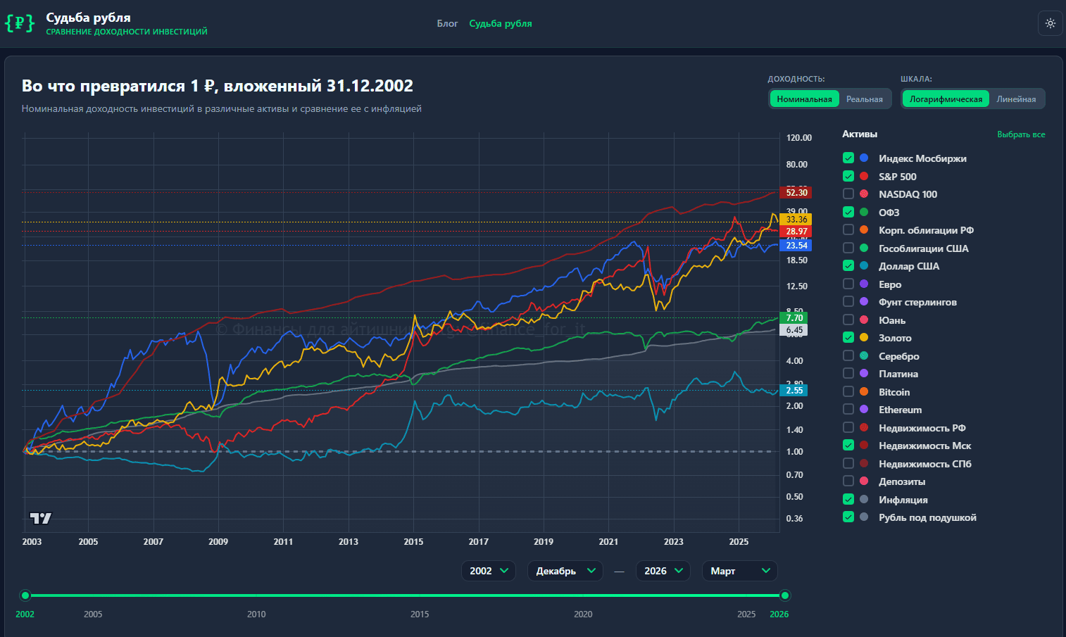The width and height of the screenshot is (1066, 637).
Task: Click the orange dot next to Bitcoin
Action: pos(864,392)
